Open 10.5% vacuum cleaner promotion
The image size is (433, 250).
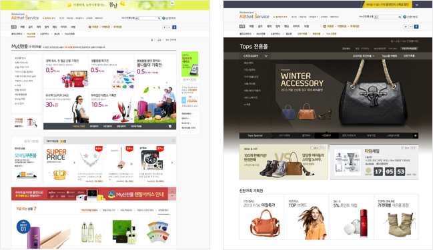[111, 107]
